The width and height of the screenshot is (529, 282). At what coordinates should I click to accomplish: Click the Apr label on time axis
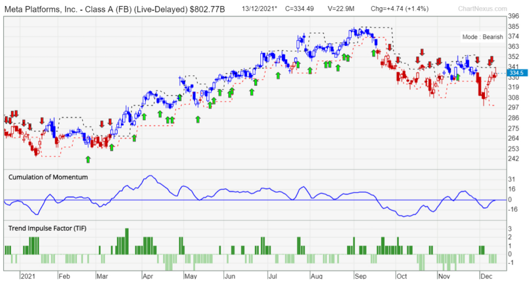tap(148, 276)
